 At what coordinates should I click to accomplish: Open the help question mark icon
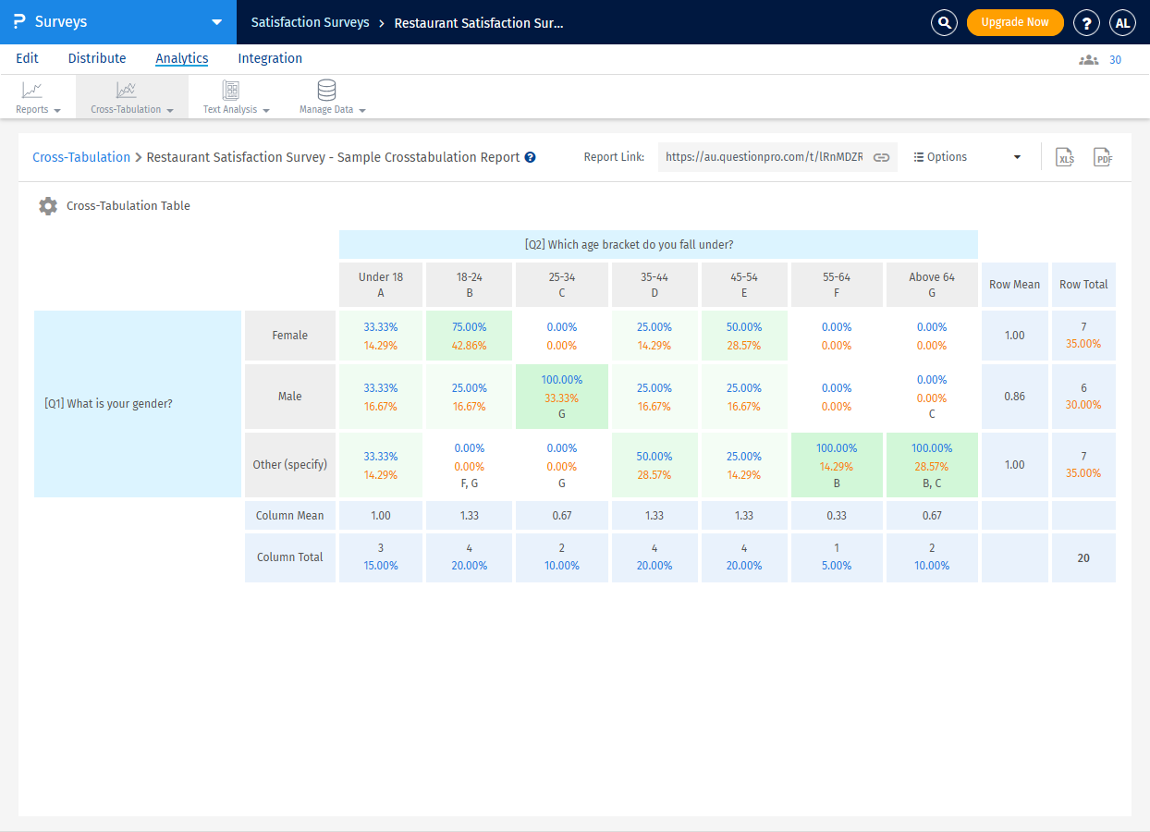click(1086, 22)
